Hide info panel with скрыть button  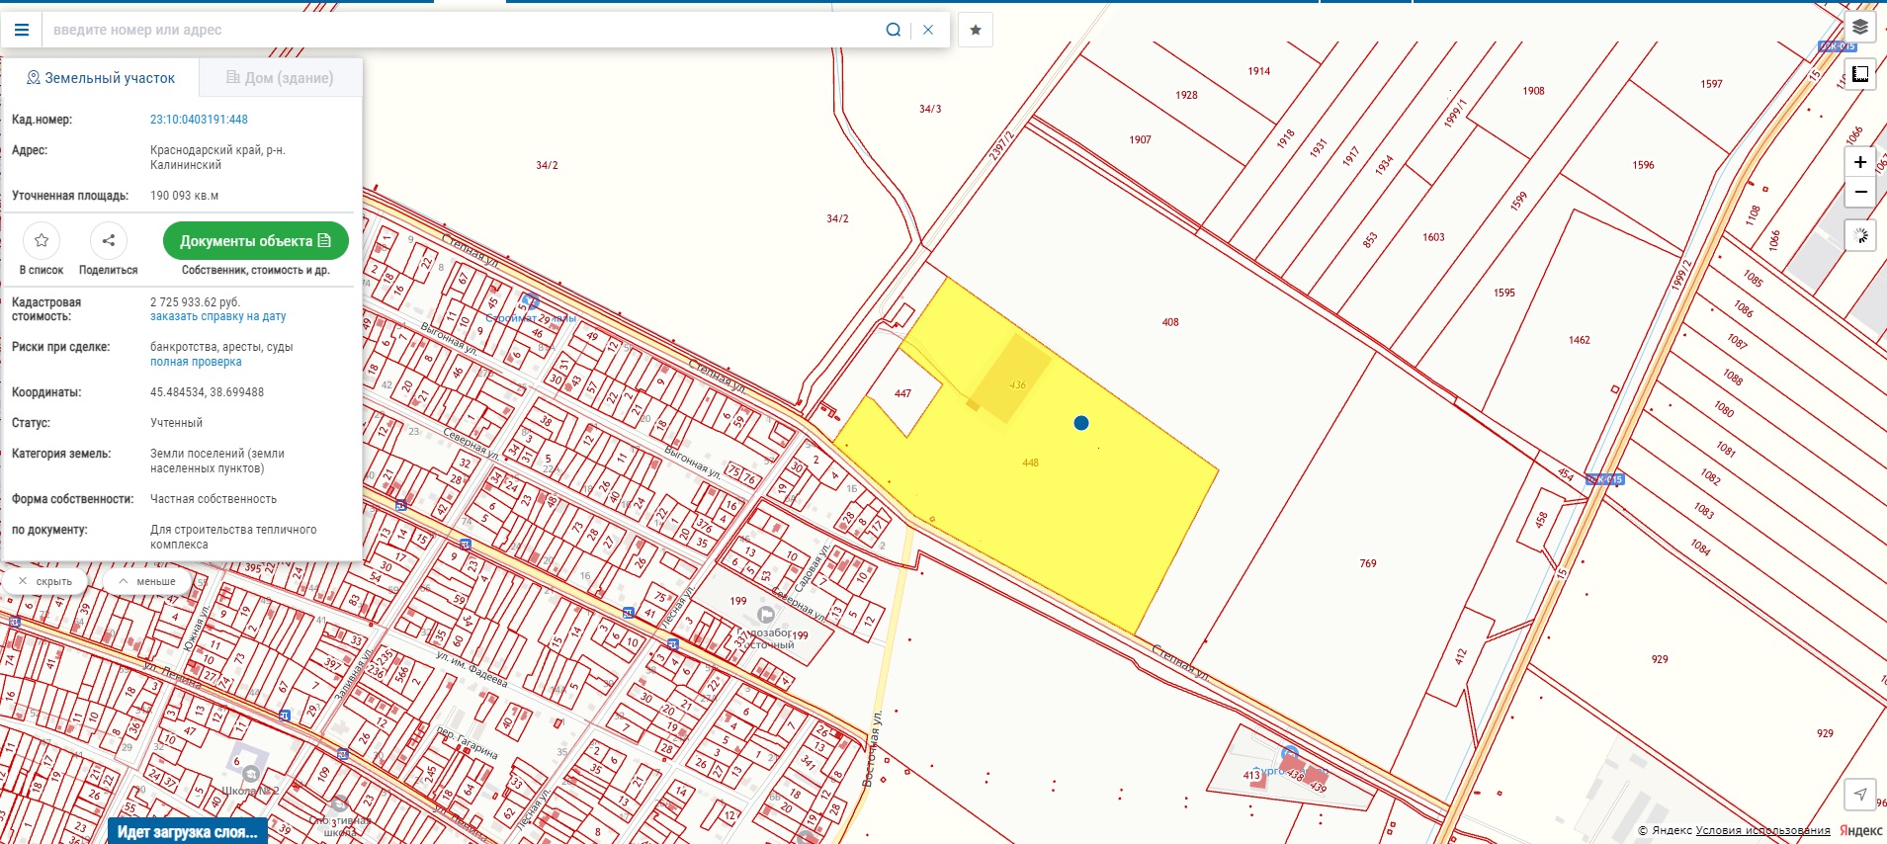[45, 581]
